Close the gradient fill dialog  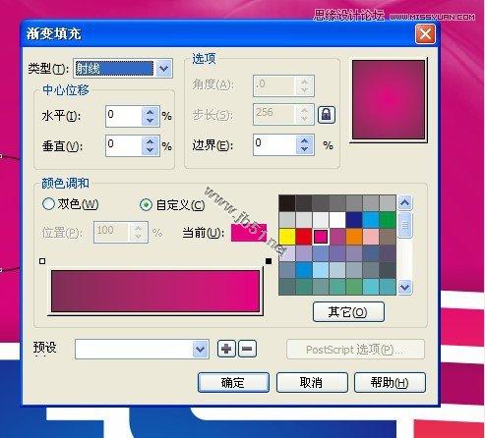click(x=425, y=33)
